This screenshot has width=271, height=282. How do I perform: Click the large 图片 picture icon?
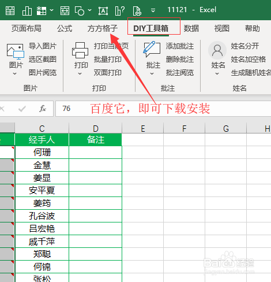pos(16,51)
